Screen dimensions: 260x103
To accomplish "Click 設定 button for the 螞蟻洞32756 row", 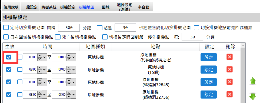I will (209, 95).
